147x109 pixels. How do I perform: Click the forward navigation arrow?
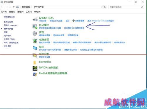click(7, 7)
